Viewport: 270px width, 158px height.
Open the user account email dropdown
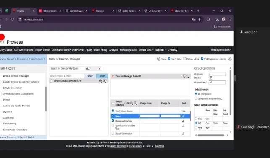click(221, 50)
